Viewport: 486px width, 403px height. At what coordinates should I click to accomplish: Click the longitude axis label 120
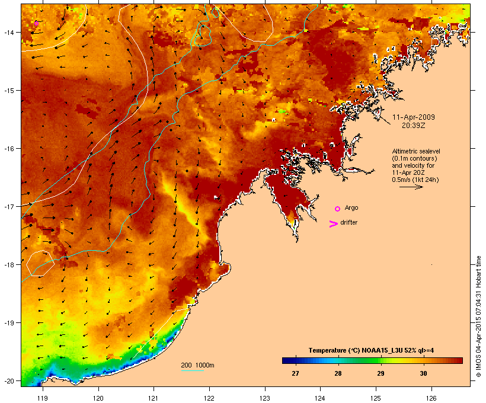pyautogui.click(x=98, y=398)
